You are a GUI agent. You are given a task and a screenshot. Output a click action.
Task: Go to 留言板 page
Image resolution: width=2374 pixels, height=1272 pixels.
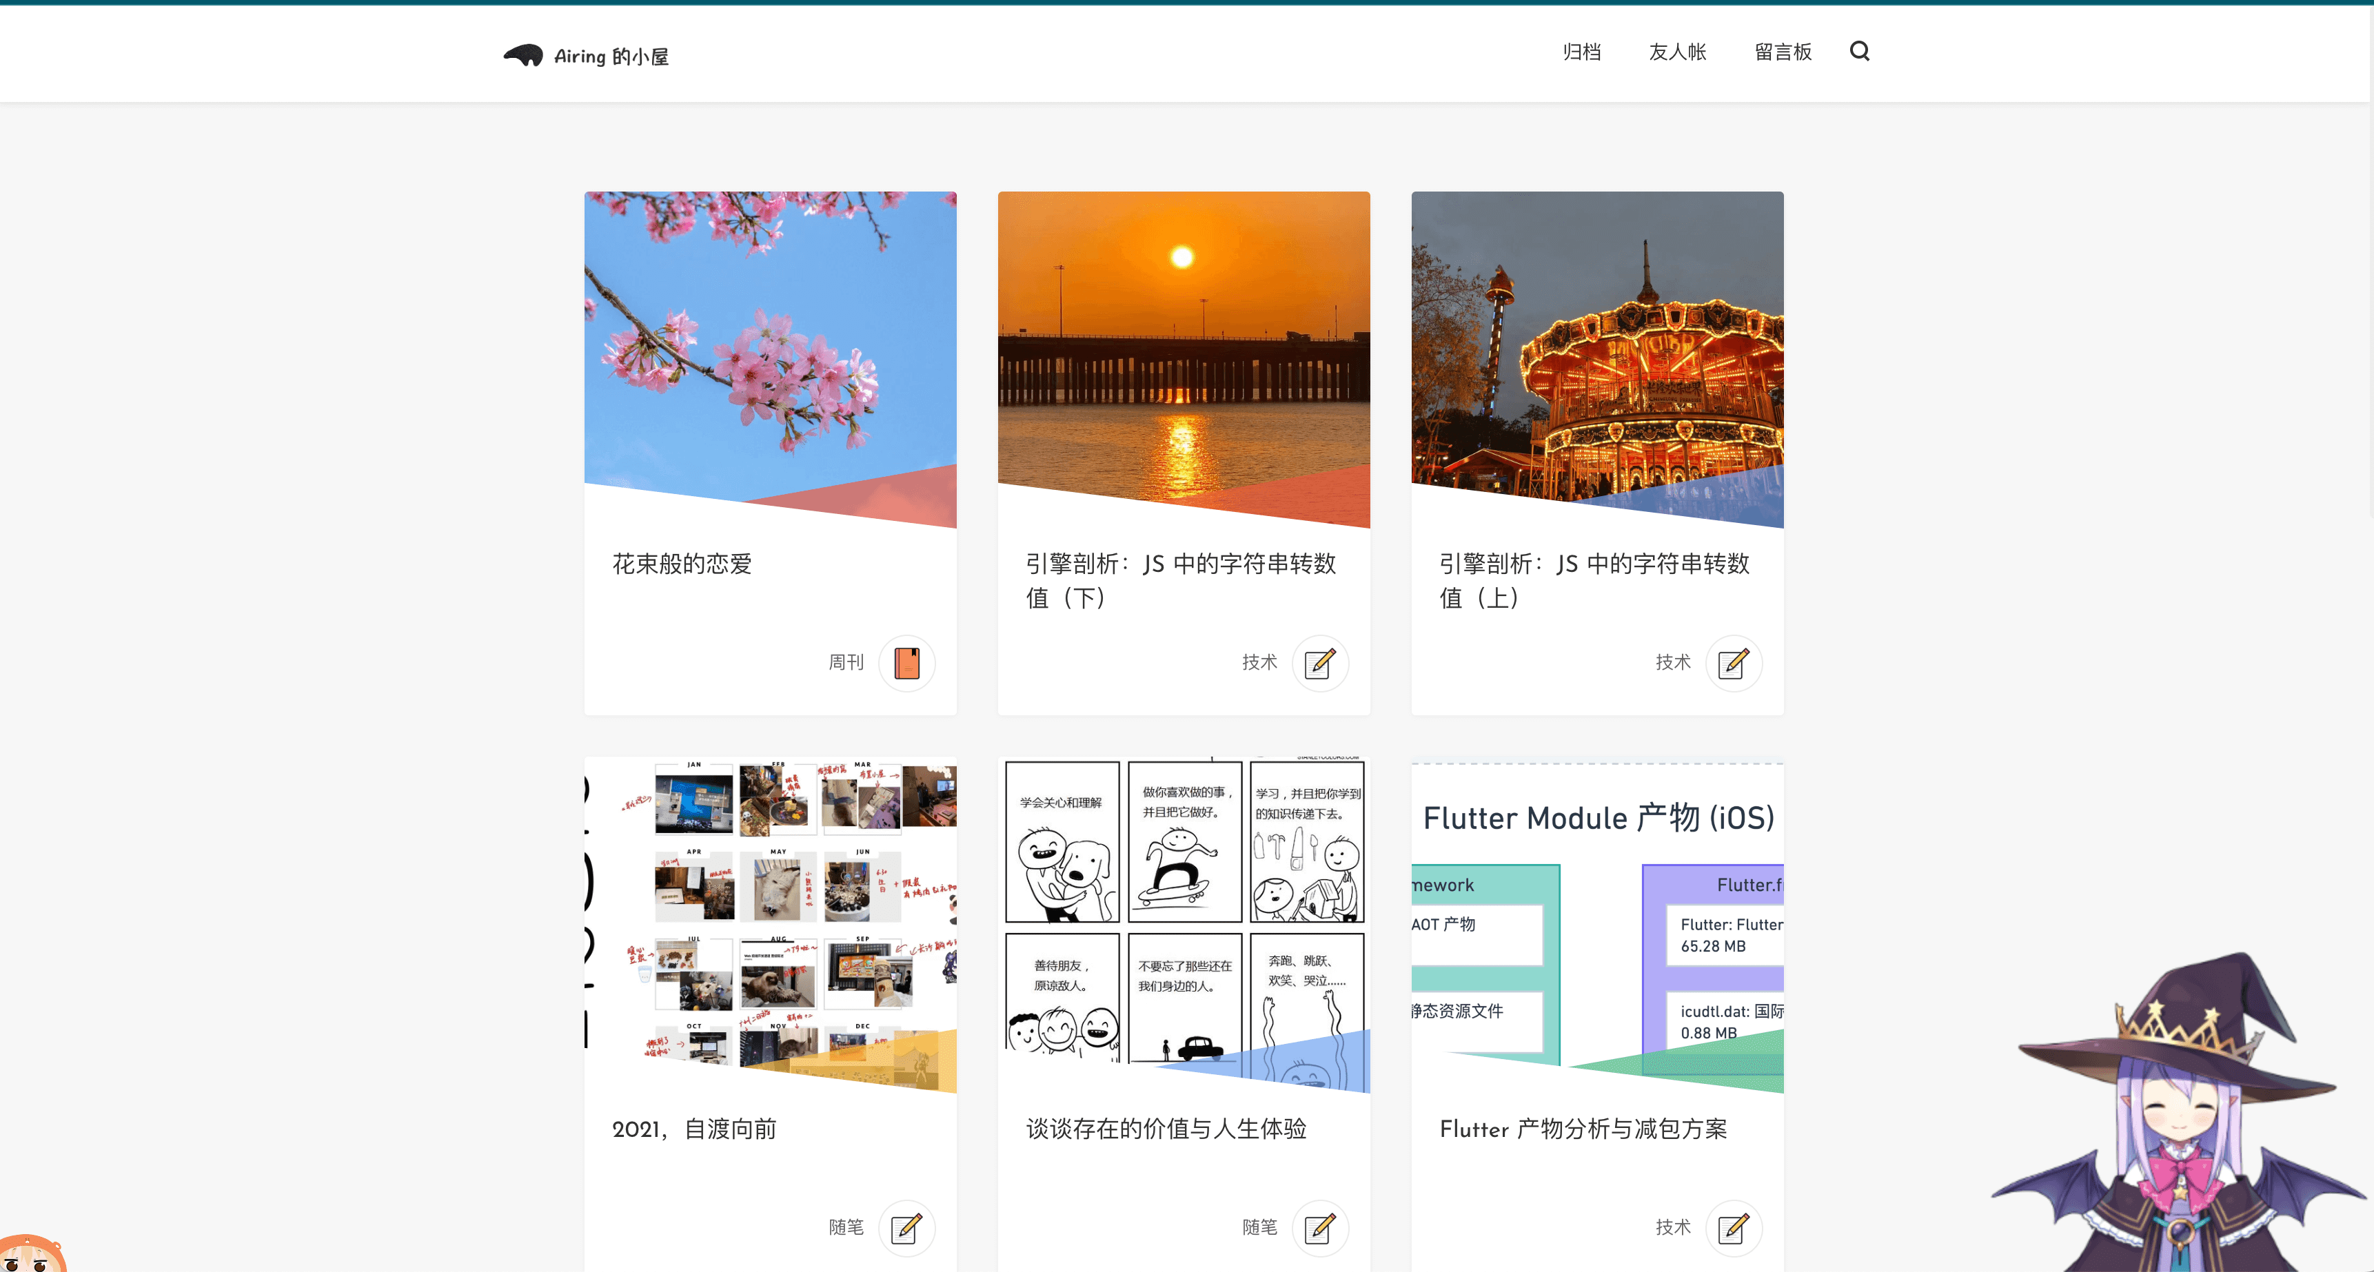coord(1783,52)
